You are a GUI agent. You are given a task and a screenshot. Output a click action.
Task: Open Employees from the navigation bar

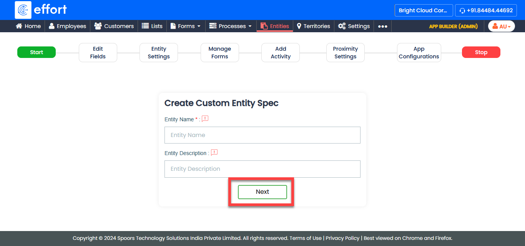tap(68, 26)
